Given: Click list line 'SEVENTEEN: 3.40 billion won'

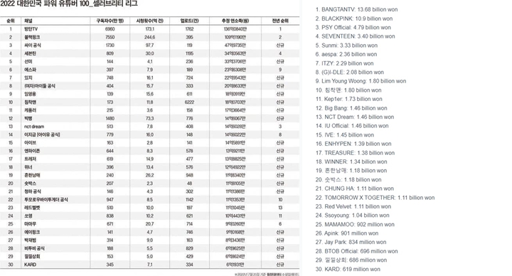Looking at the screenshot, I should (356, 36).
